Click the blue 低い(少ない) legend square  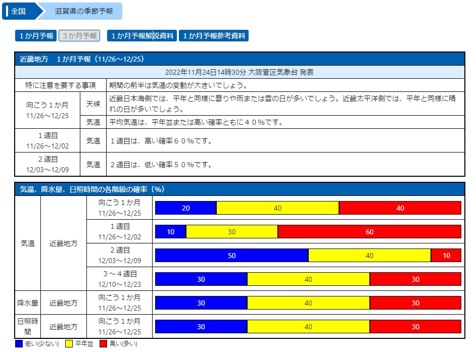(x=19, y=344)
